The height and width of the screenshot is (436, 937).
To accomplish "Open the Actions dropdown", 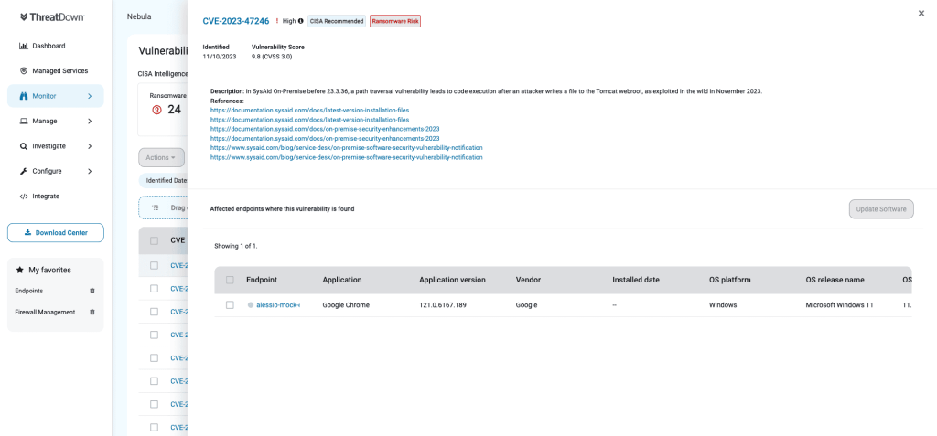I will tap(161, 158).
